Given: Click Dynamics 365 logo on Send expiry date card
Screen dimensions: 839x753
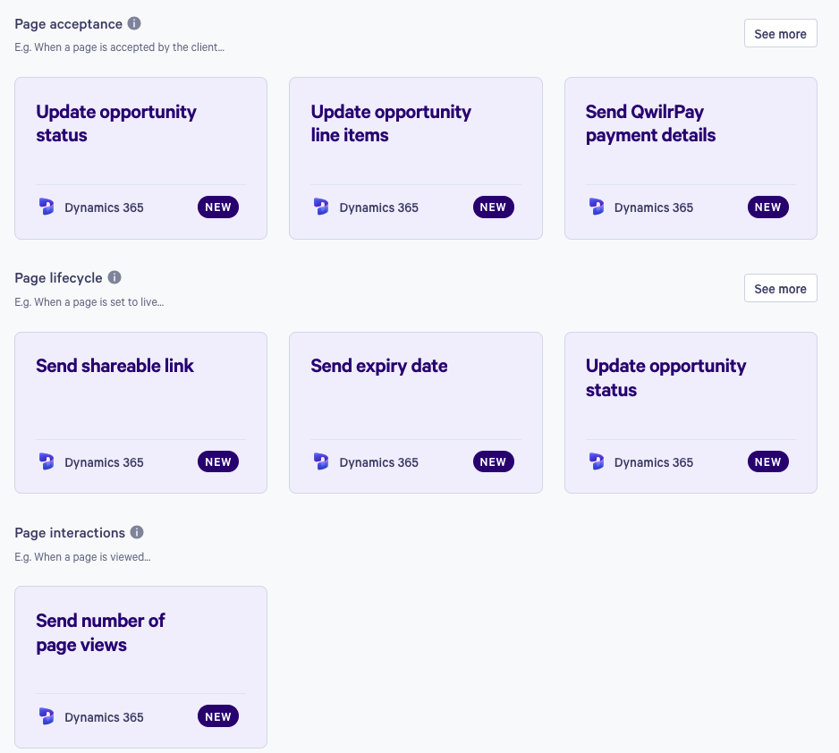Looking at the screenshot, I should click(321, 461).
